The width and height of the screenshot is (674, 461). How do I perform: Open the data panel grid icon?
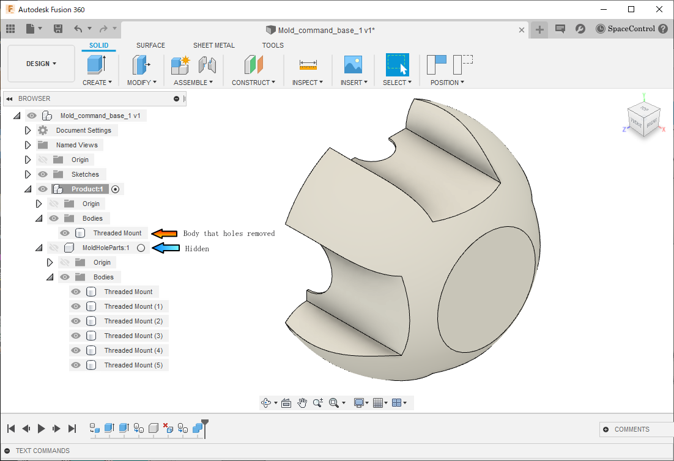(11, 29)
